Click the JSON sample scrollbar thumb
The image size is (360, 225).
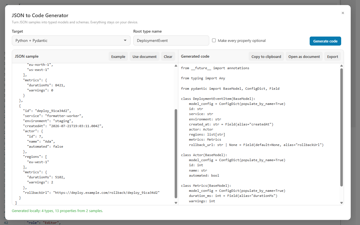point(176,154)
